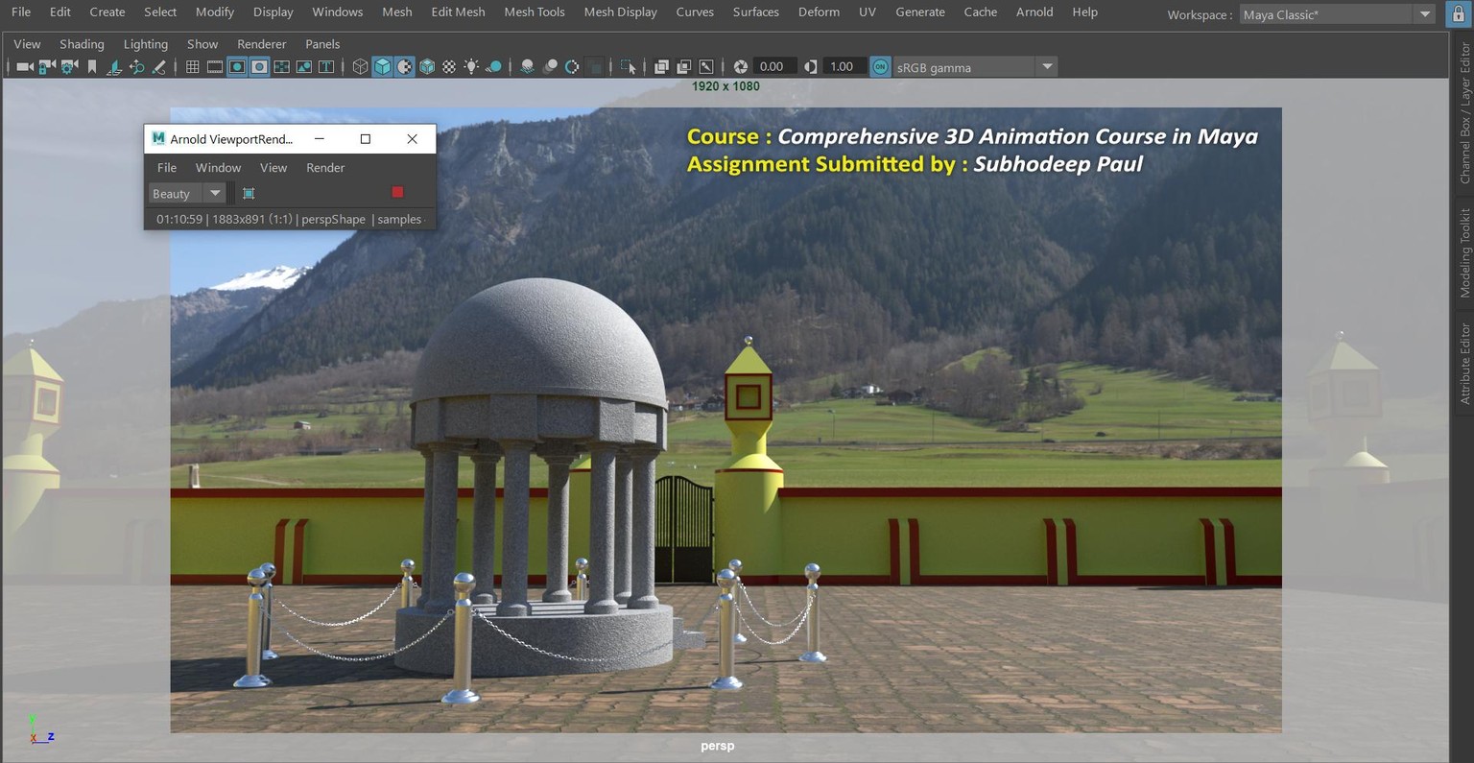Toggle the Safe Action icon
The image size is (1474, 763).
304,66
